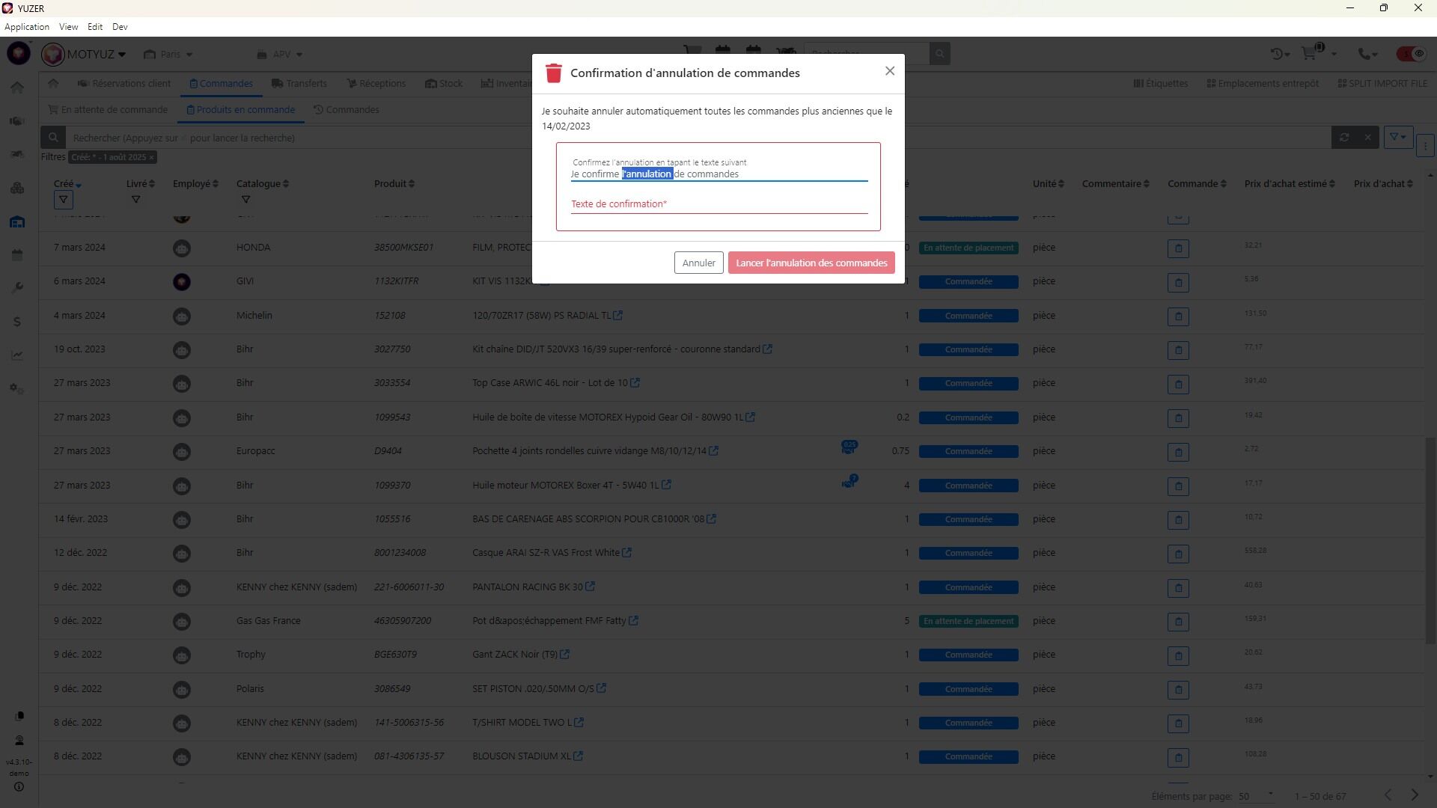Close the cancellation confirmation dialog

(889, 71)
